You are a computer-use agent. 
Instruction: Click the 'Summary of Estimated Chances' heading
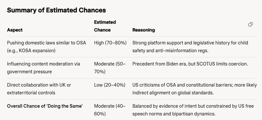click(56, 10)
